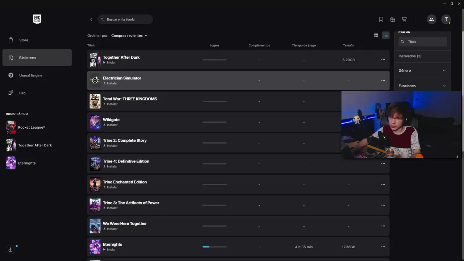
Task: Open the wishlist bookmark icon
Action: pyautogui.click(x=381, y=19)
